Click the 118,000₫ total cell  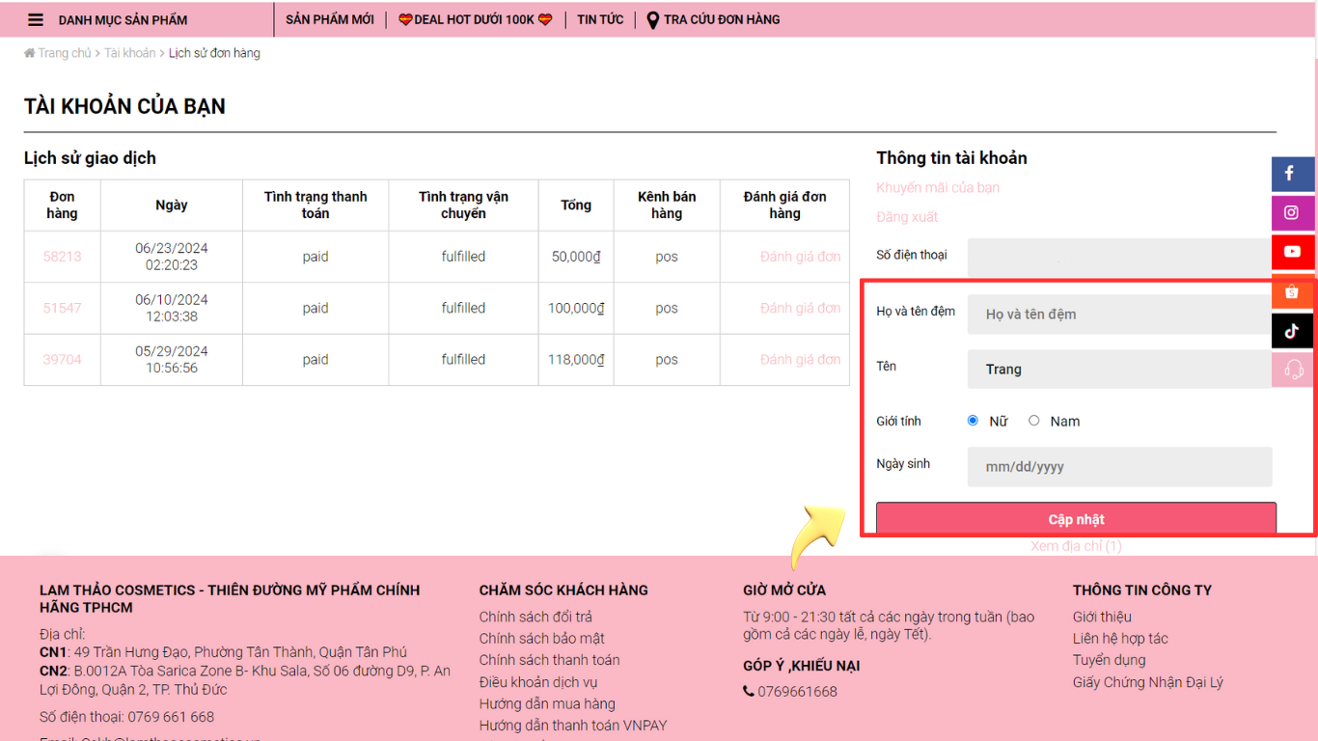(576, 359)
